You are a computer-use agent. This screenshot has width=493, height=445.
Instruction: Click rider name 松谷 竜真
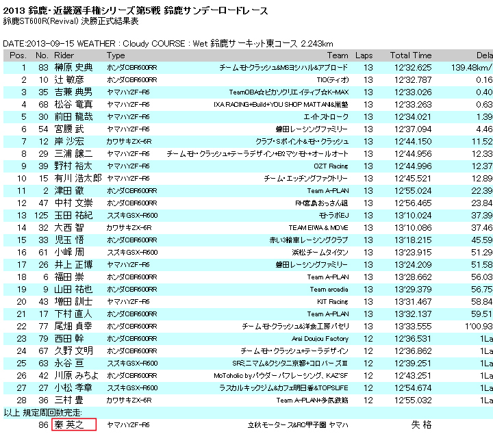click(x=73, y=104)
